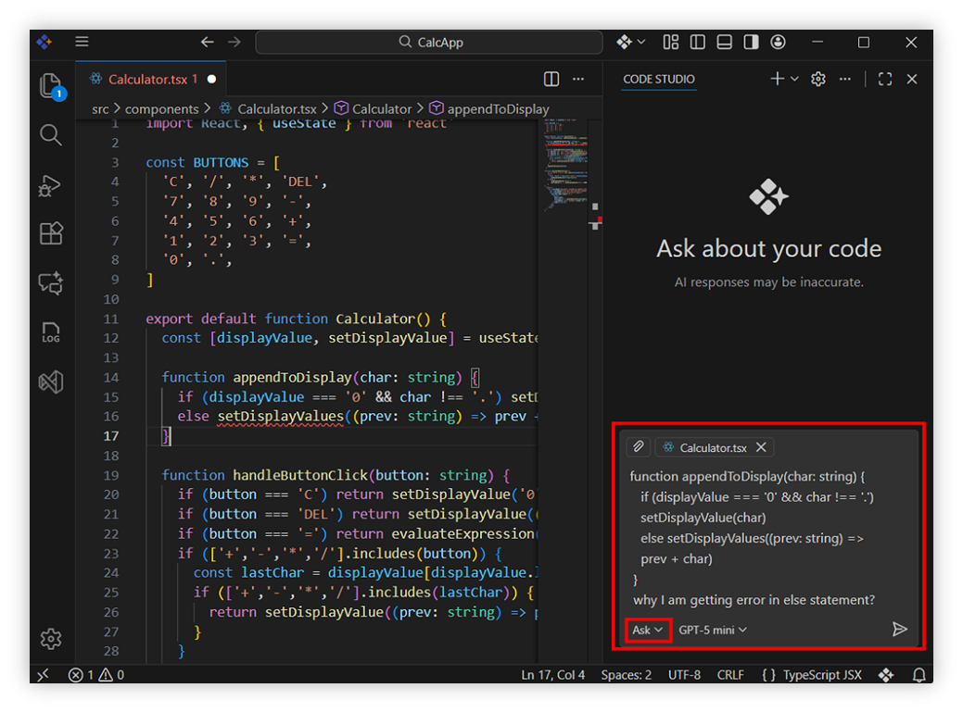This screenshot has height=713, width=963.
Task: Open the hamburger application menu
Action: [82, 42]
